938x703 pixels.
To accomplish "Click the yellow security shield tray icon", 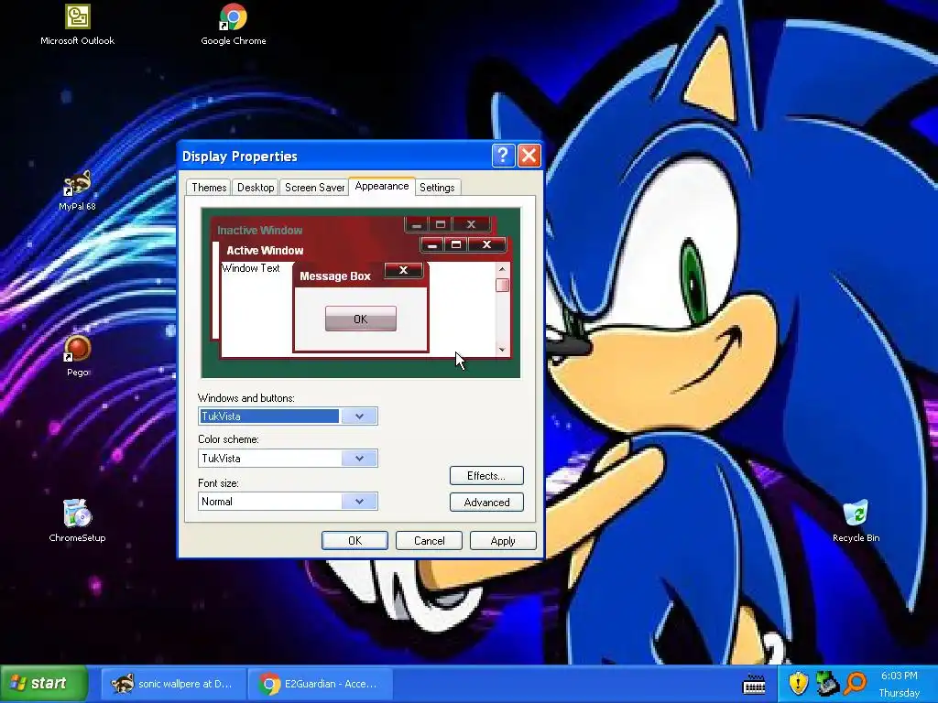I will [x=798, y=683].
